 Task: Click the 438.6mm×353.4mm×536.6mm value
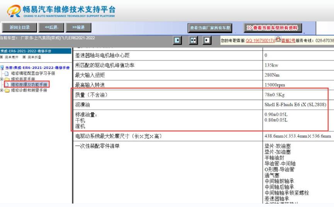pos(298,136)
